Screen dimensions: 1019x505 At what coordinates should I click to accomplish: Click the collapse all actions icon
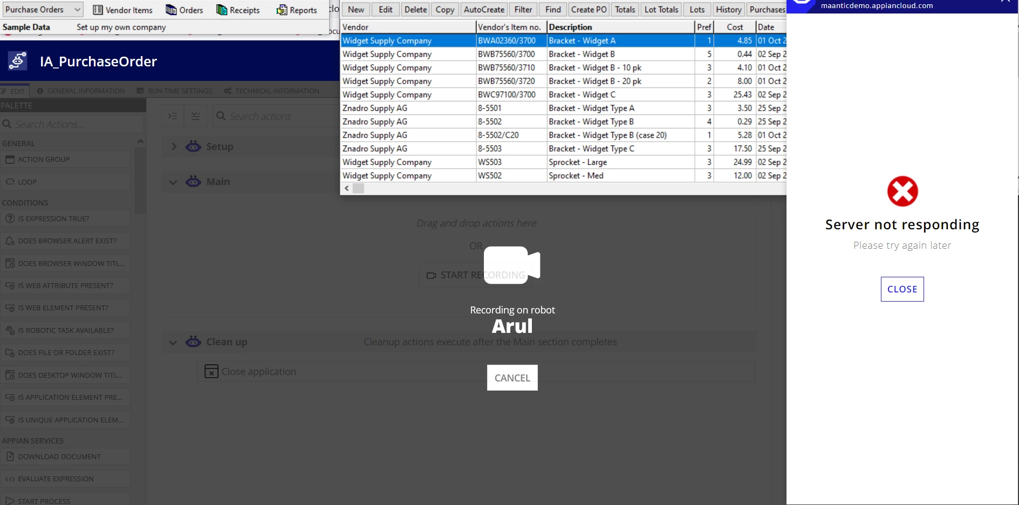(x=195, y=116)
